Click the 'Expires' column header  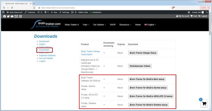[121, 44]
